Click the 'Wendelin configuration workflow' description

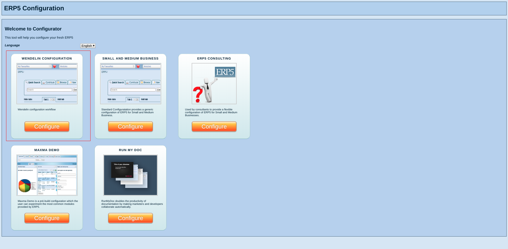(x=37, y=110)
